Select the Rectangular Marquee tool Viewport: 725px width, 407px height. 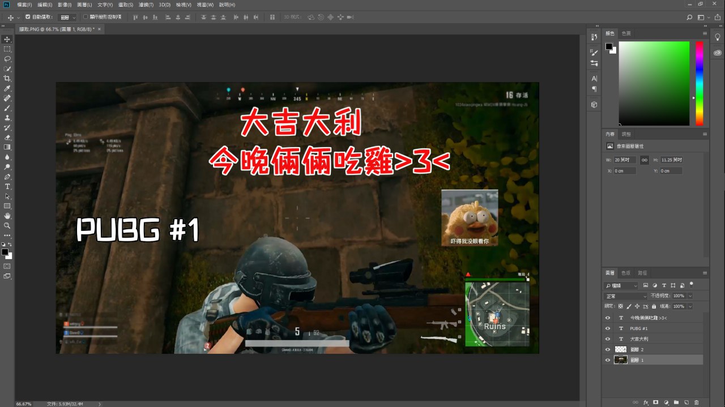pyautogui.click(x=7, y=49)
